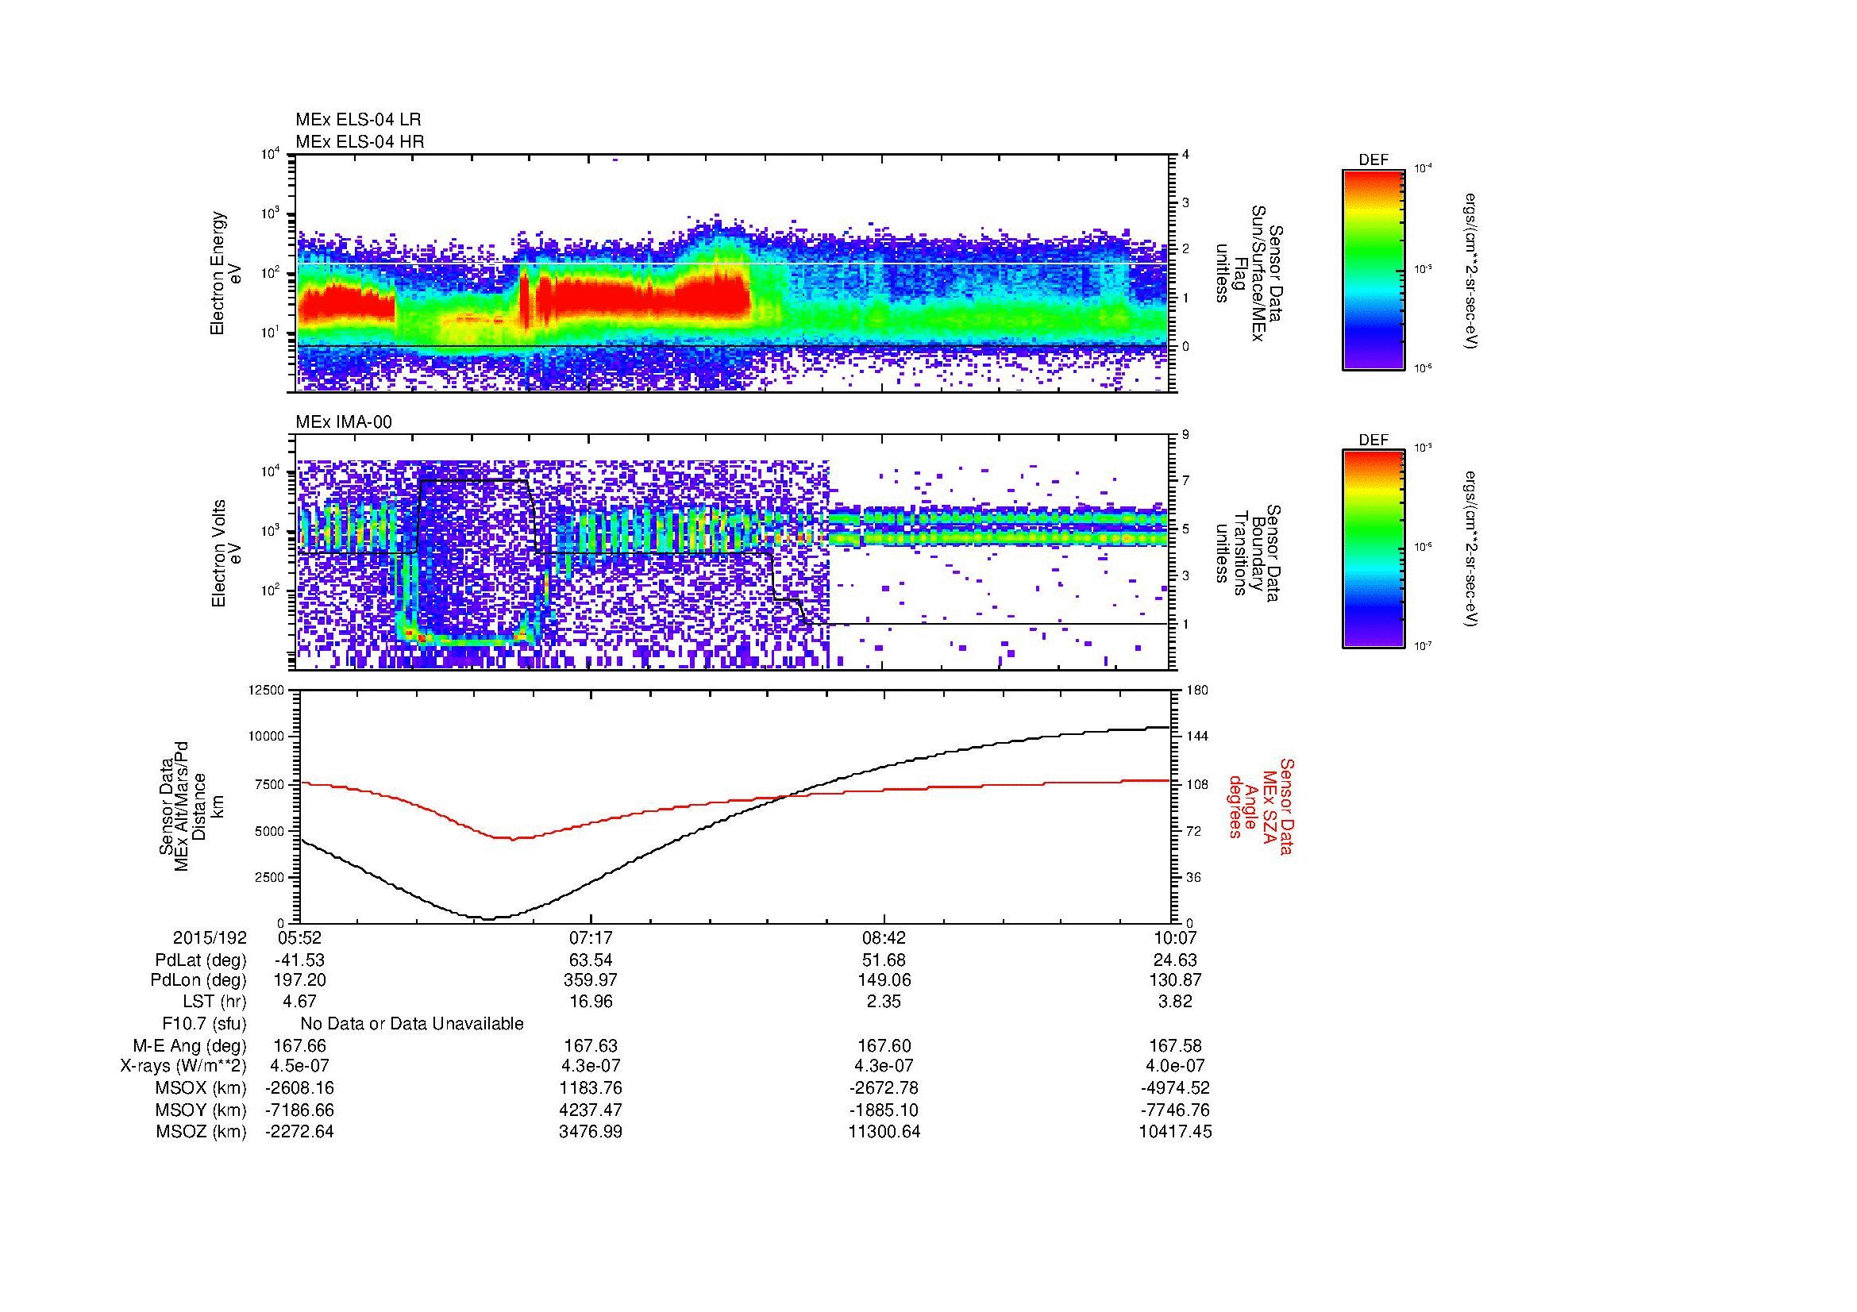This screenshot has height=1312, width=1857.
Task: Click the M-E Ang value '167.60'
Action: 884,1046
